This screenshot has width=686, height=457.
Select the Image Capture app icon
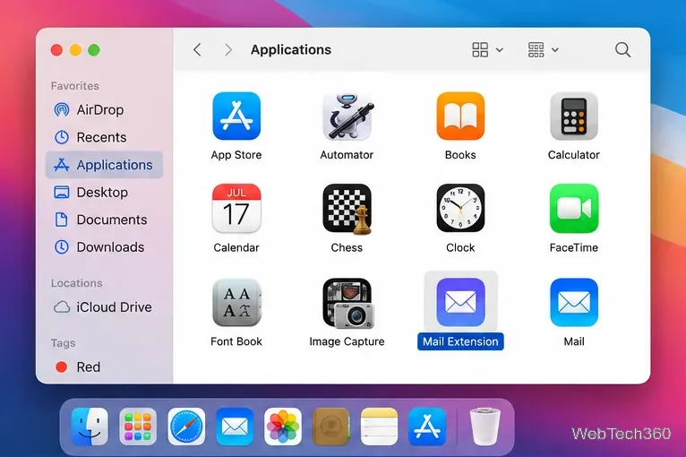coord(348,303)
